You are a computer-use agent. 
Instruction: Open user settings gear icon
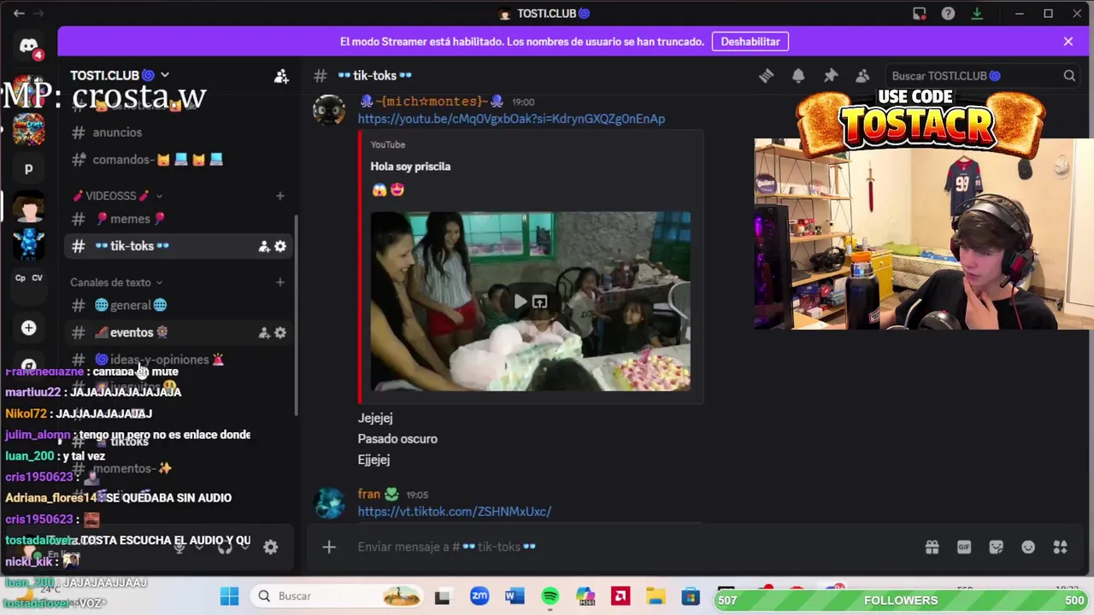[270, 548]
